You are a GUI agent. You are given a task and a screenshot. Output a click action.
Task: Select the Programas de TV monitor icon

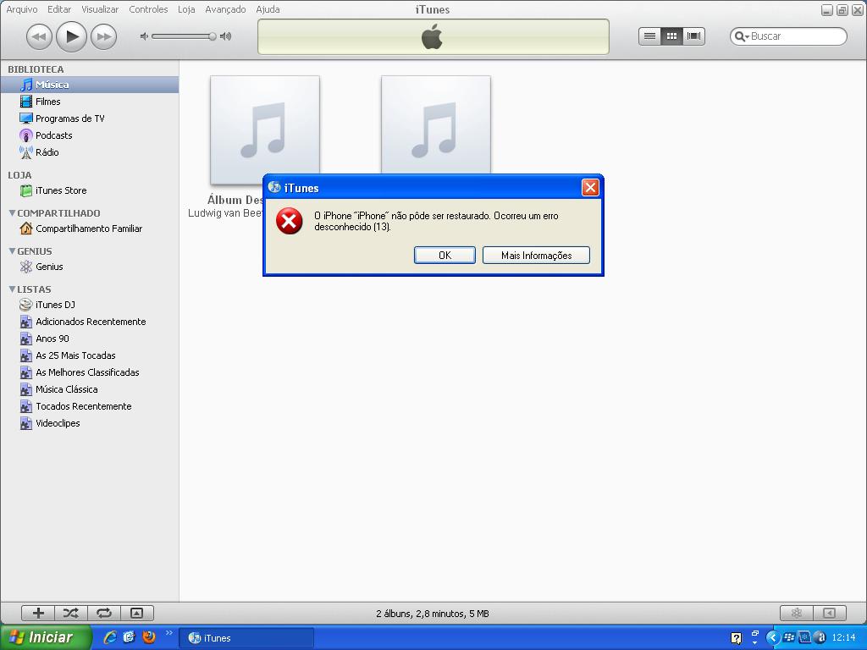[x=26, y=118]
